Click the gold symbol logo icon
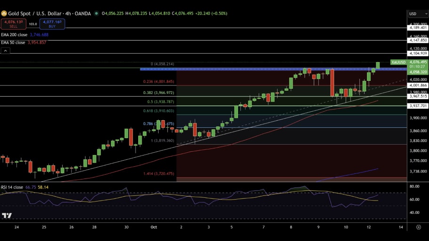 pyautogui.click(x=4, y=14)
